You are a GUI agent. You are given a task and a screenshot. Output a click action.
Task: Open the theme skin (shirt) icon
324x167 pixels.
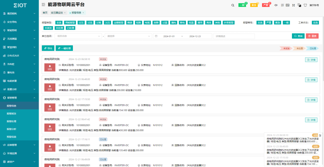click(x=305, y=5)
